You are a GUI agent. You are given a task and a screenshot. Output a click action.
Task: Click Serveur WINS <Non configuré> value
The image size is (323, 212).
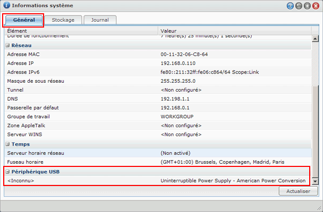[x=181, y=134]
